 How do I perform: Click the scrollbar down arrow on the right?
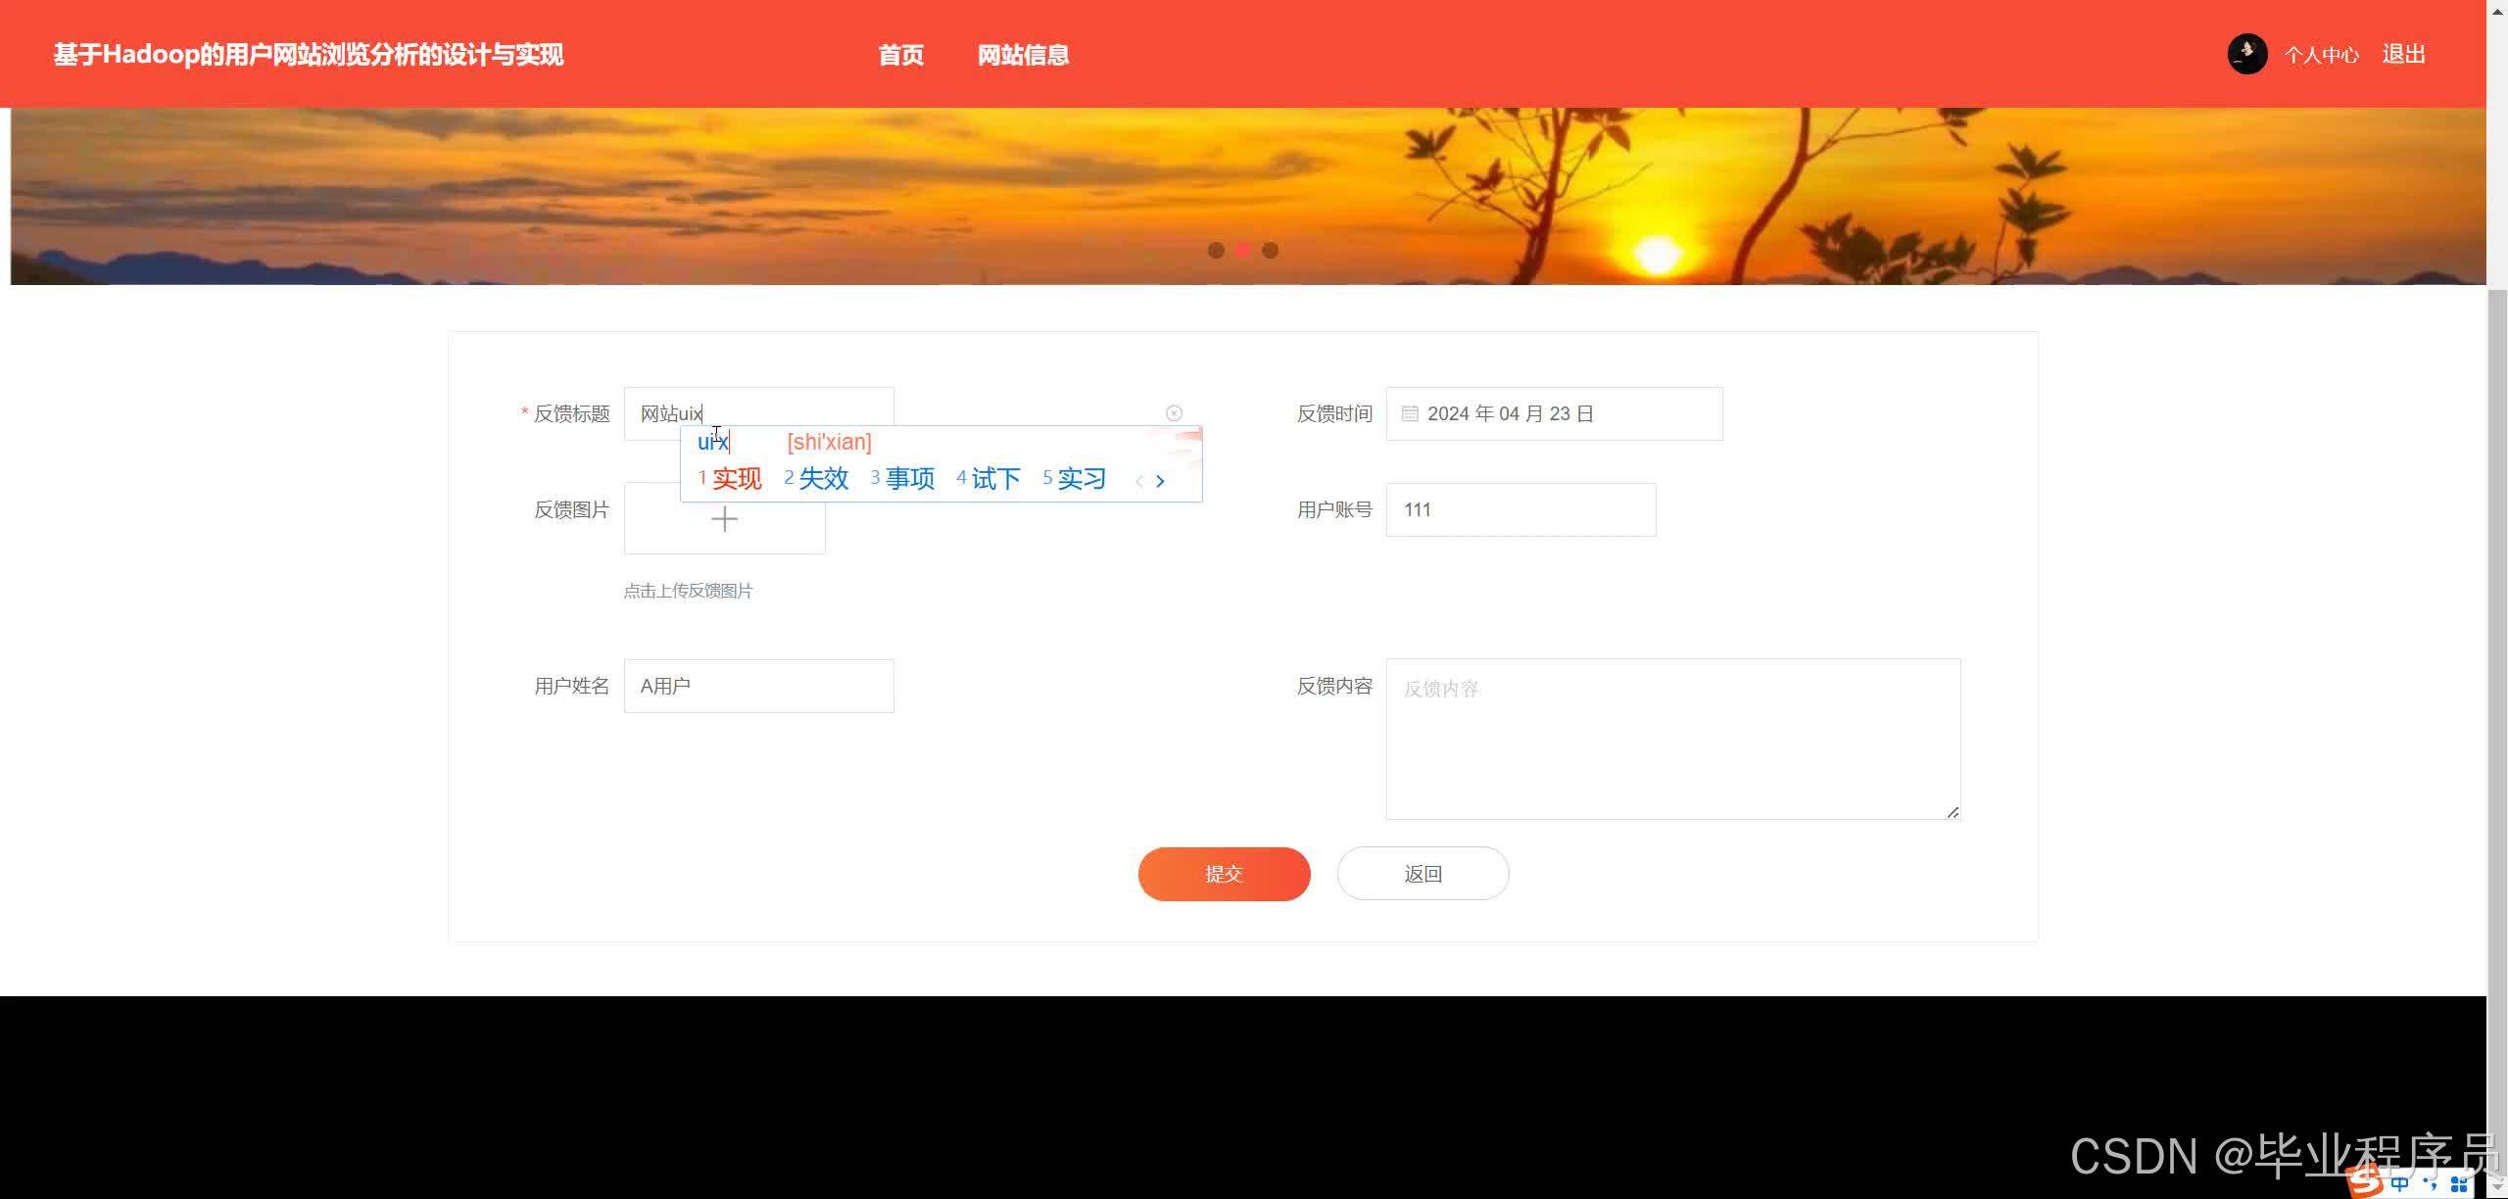2496,1185
